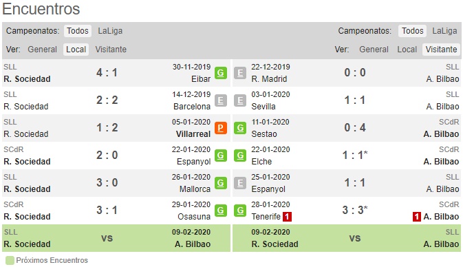Click the gray E badge beside Espanyol 25-01-2020
This screenshot has width=463, height=267.
tap(240, 183)
